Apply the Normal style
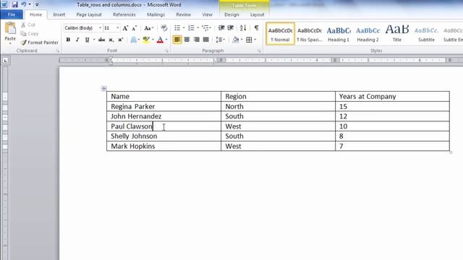This screenshot has height=260, width=463. pos(280,34)
